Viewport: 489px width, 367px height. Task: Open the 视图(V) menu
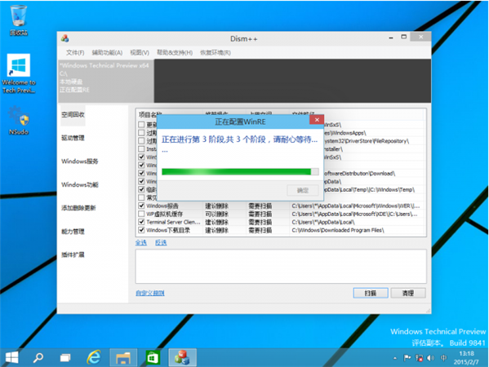140,53
